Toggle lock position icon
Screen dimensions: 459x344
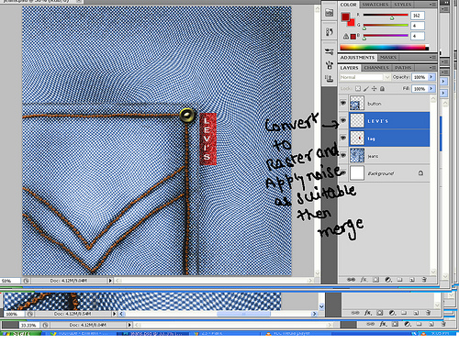click(374, 89)
